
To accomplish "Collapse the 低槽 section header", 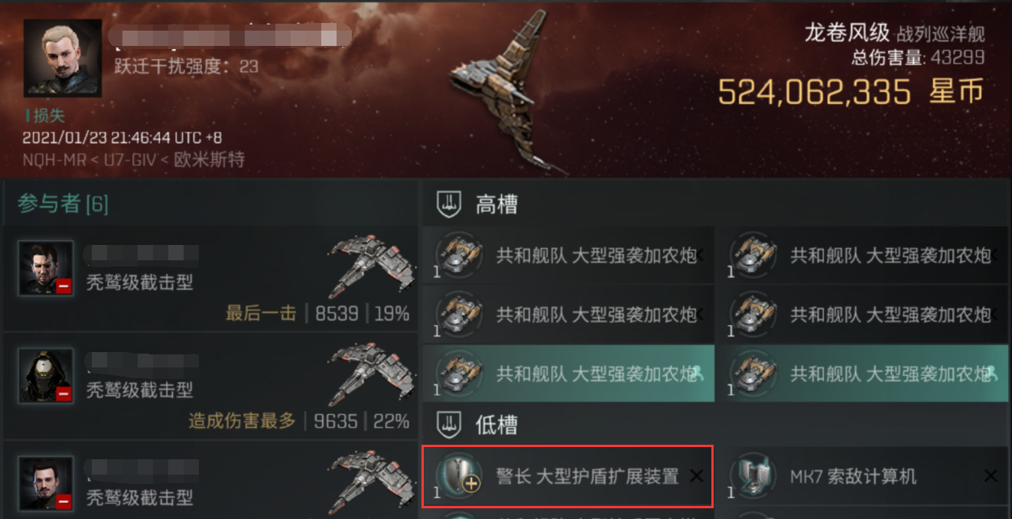I will point(717,425).
